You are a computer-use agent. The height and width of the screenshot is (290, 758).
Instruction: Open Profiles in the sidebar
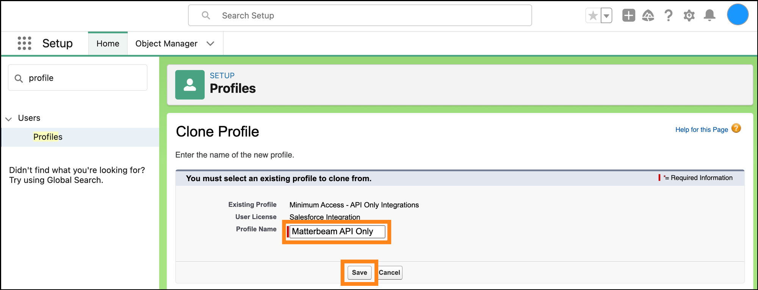(48, 137)
